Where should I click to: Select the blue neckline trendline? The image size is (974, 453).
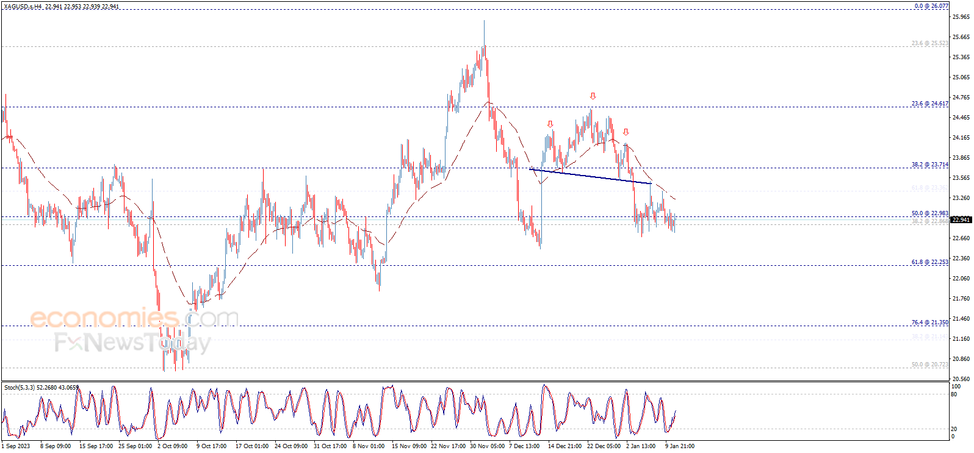point(590,176)
